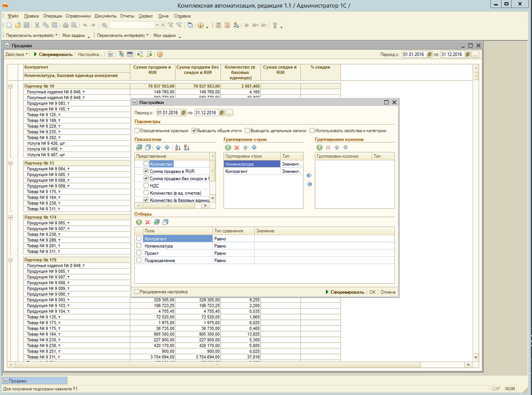Viewport: 532px width, 395px height.
Task: Enable the Контрагент filter checkbox
Action: click(139, 239)
